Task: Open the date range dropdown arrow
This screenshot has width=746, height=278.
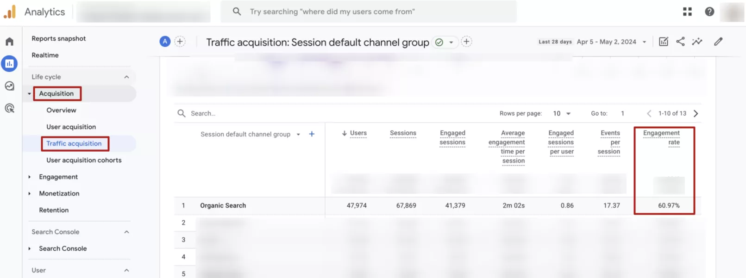Action: pos(644,42)
